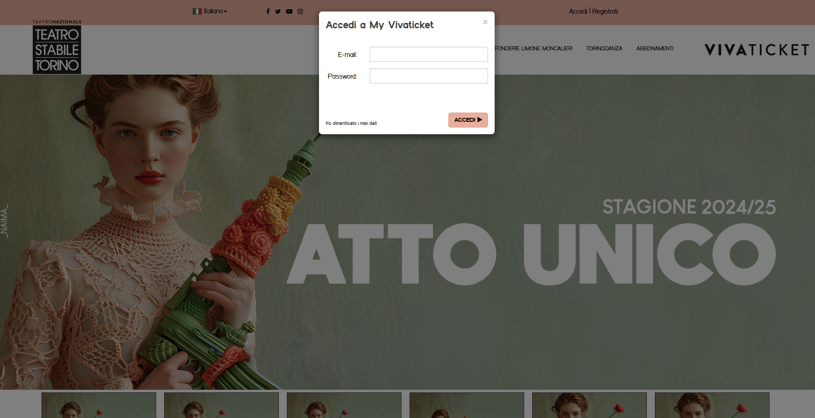
Task: Select the last show thumbnail at bottom
Action: 712,405
